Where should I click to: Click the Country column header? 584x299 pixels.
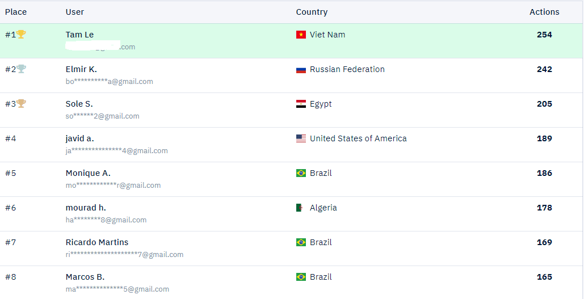(312, 12)
